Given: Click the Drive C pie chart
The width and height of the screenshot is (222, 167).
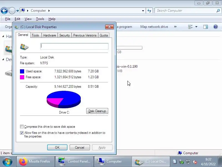Looking at the screenshot, I should coord(64,99).
